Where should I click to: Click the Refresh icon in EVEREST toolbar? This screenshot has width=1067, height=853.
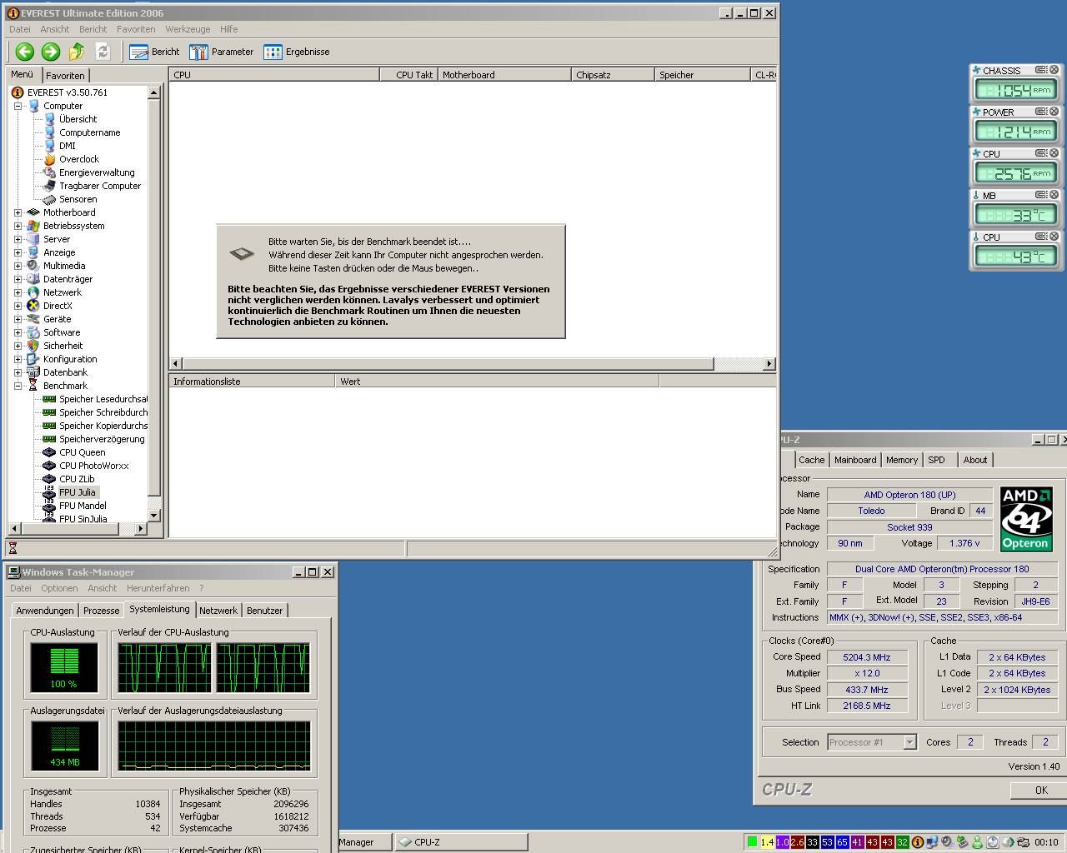tap(103, 52)
